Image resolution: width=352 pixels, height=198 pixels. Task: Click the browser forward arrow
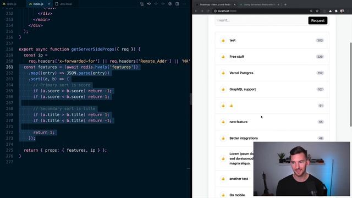pos(202,11)
